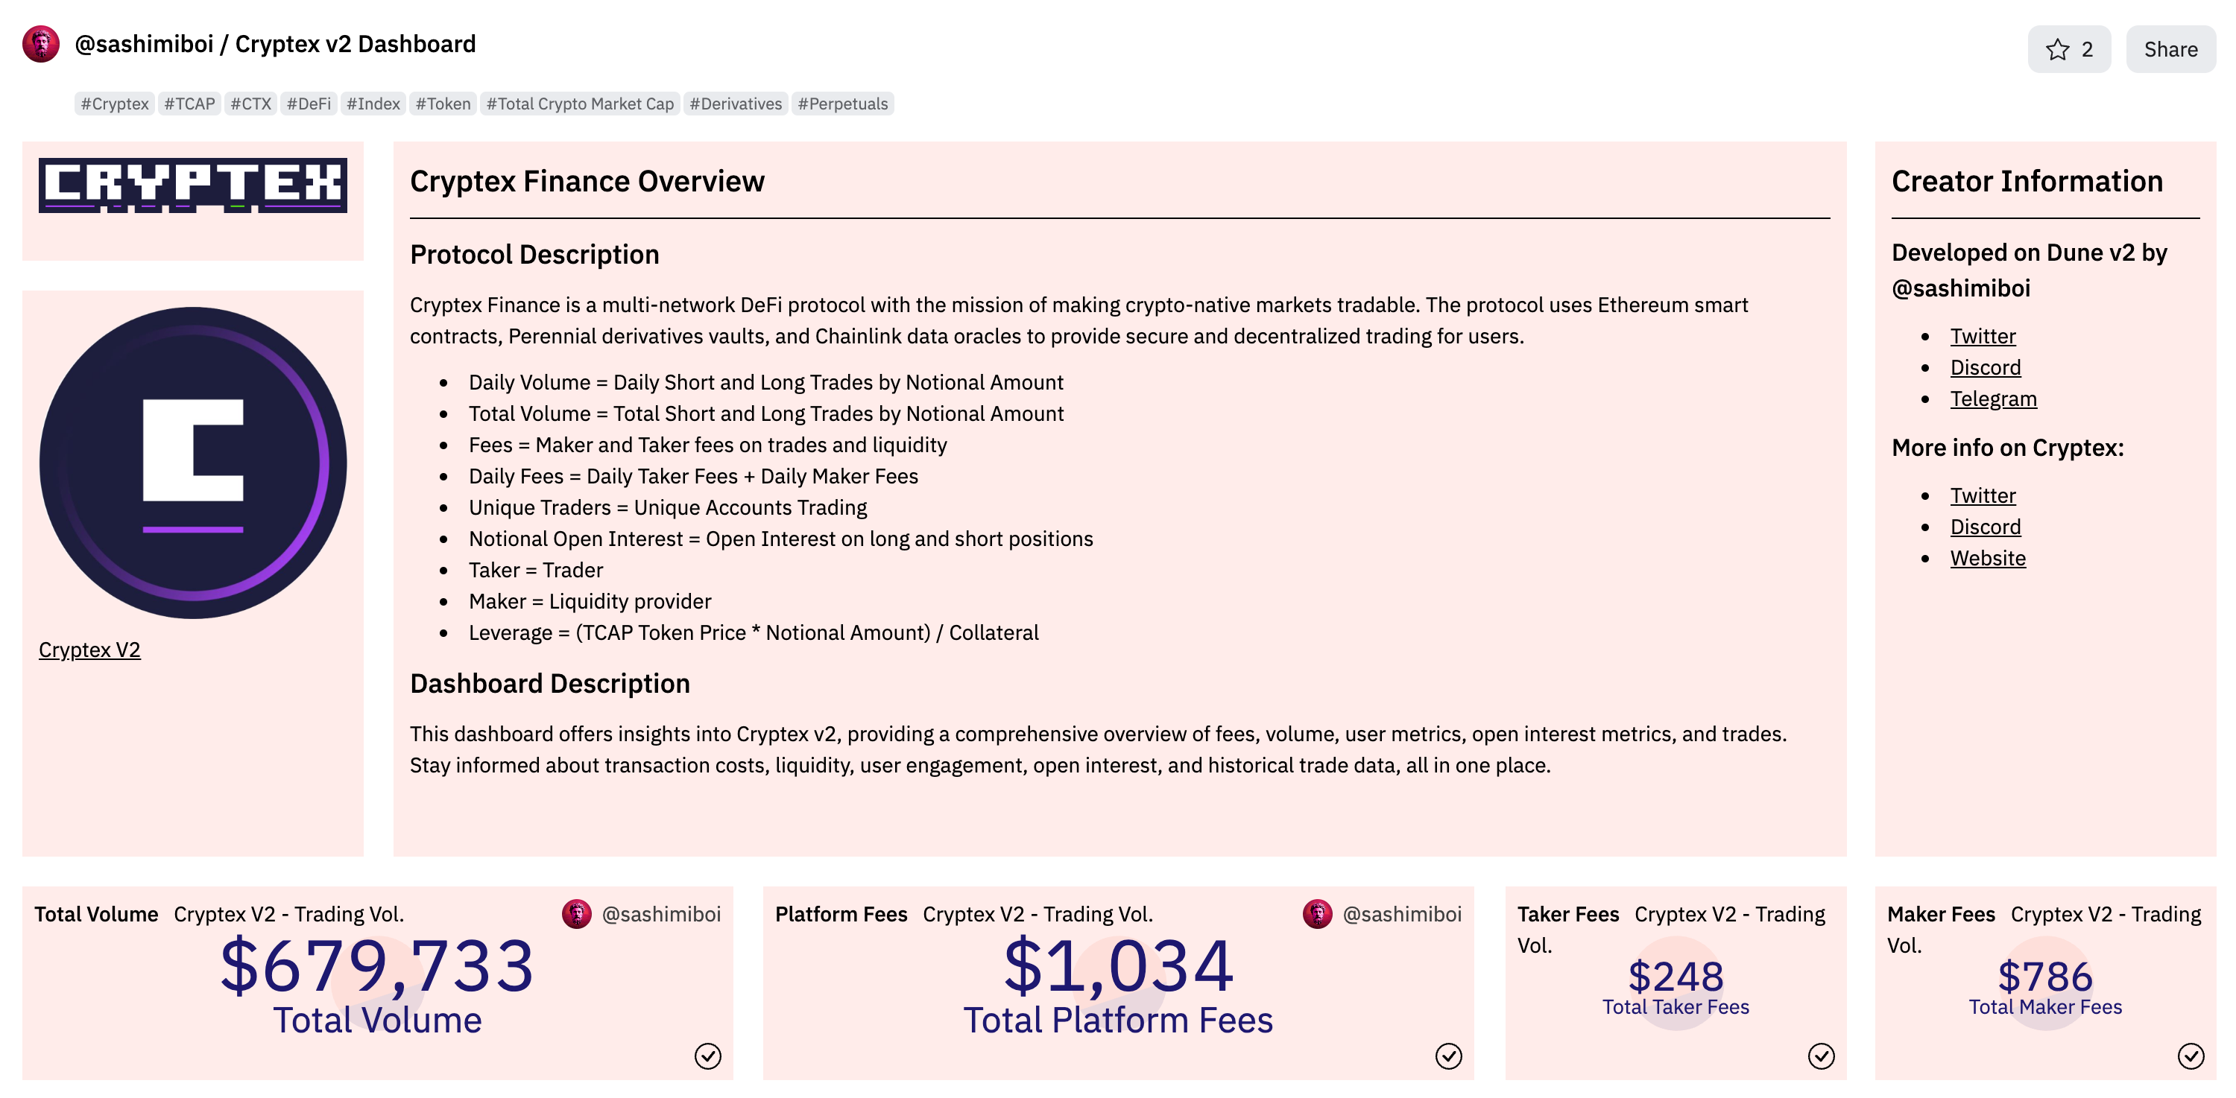The image size is (2236, 1098).
Task: Open Discord link under More info on Cryptex
Action: coord(1985,527)
